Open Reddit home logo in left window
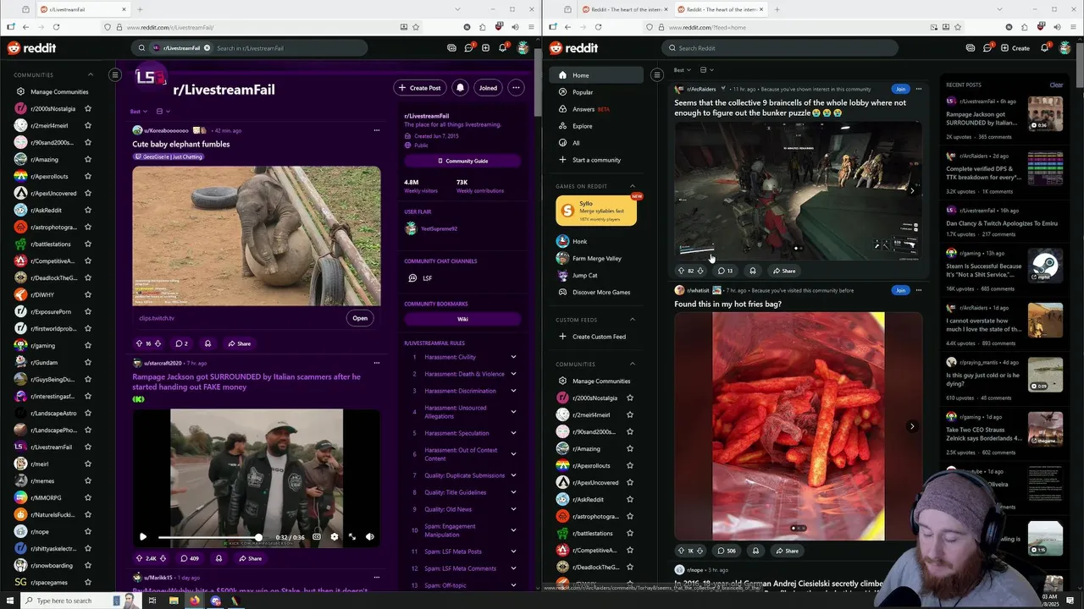The image size is (1084, 609). point(31,48)
